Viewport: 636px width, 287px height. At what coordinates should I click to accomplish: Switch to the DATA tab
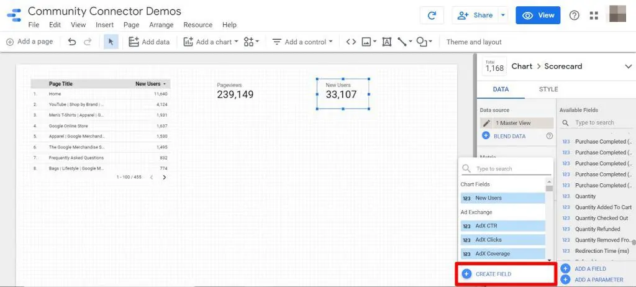point(501,89)
